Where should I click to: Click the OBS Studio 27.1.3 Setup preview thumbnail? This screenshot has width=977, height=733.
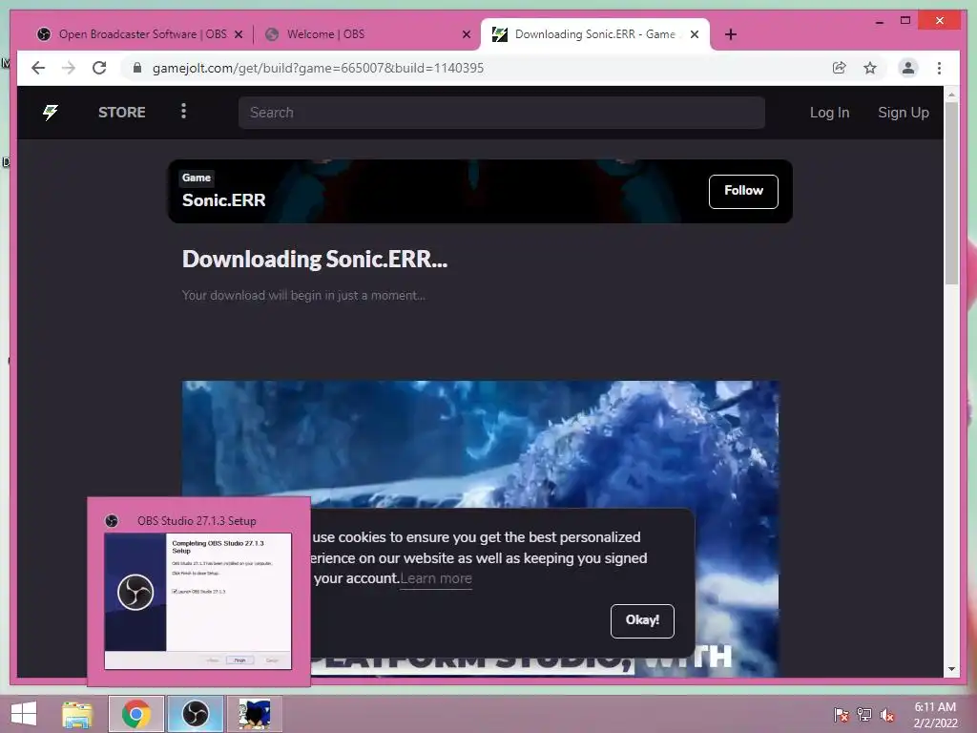(x=198, y=601)
